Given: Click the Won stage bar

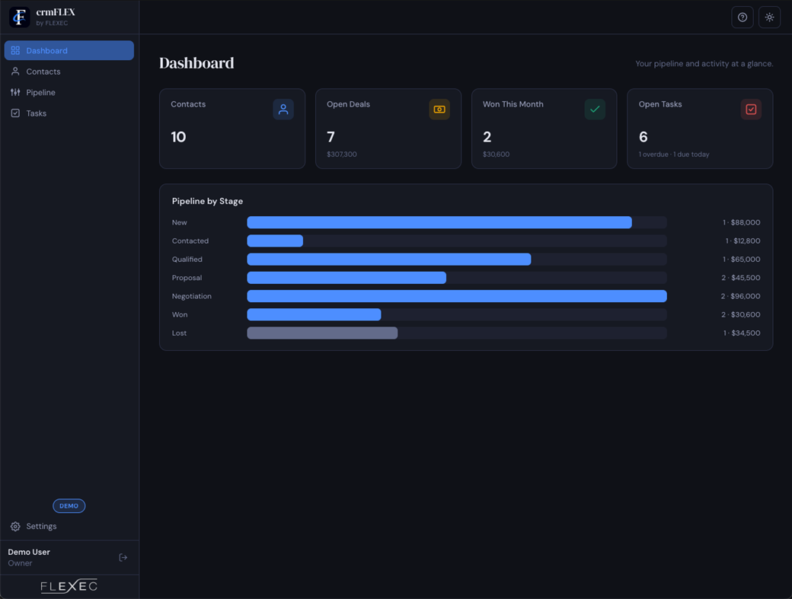Looking at the screenshot, I should point(314,315).
